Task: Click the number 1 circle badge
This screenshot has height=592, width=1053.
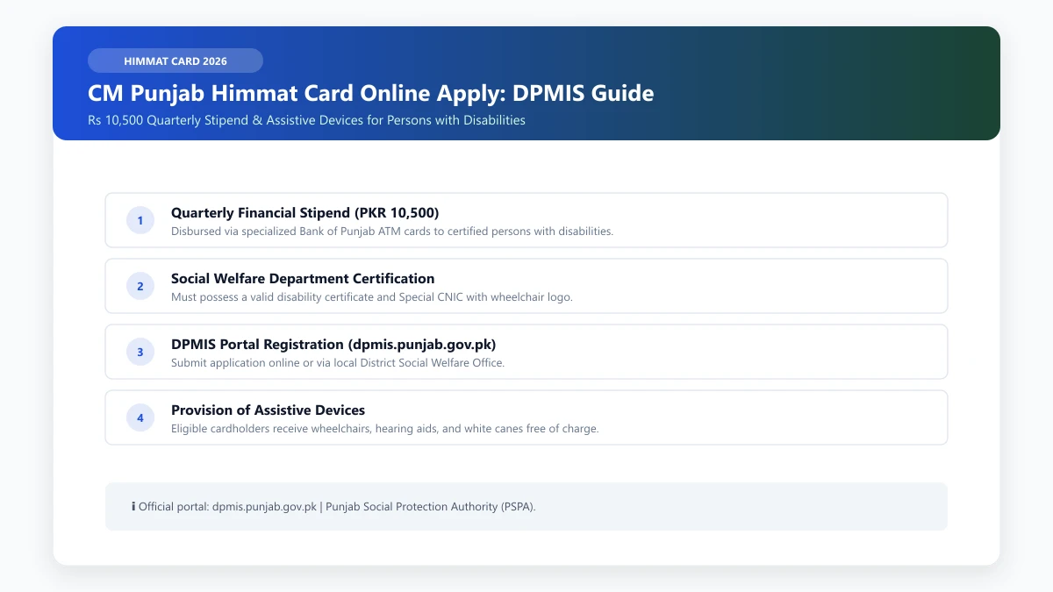Action: click(x=140, y=220)
